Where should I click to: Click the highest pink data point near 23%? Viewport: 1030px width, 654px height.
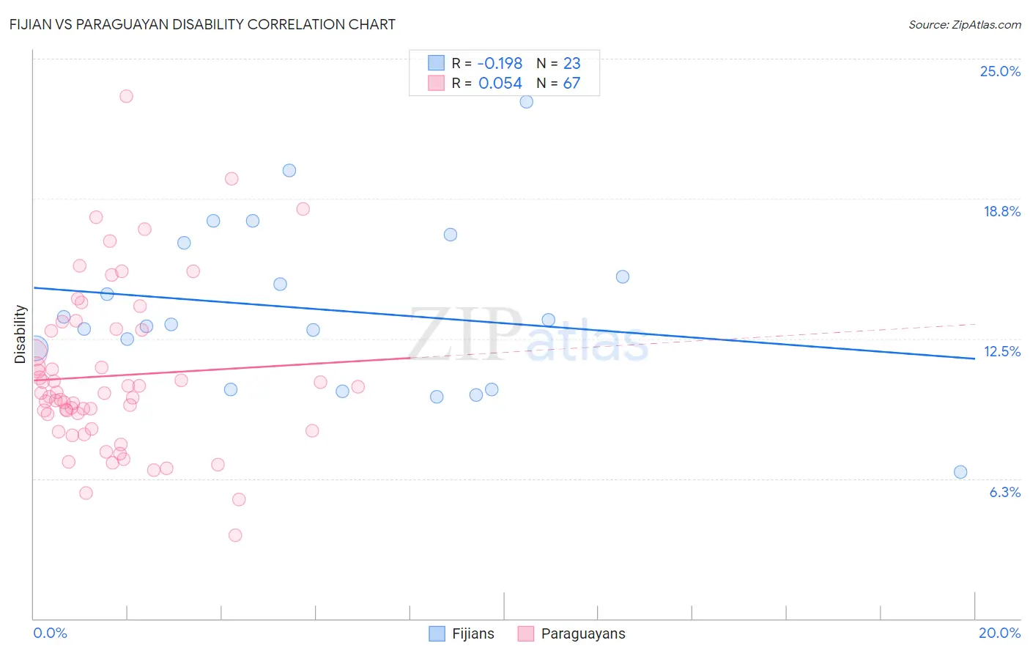coord(126,96)
